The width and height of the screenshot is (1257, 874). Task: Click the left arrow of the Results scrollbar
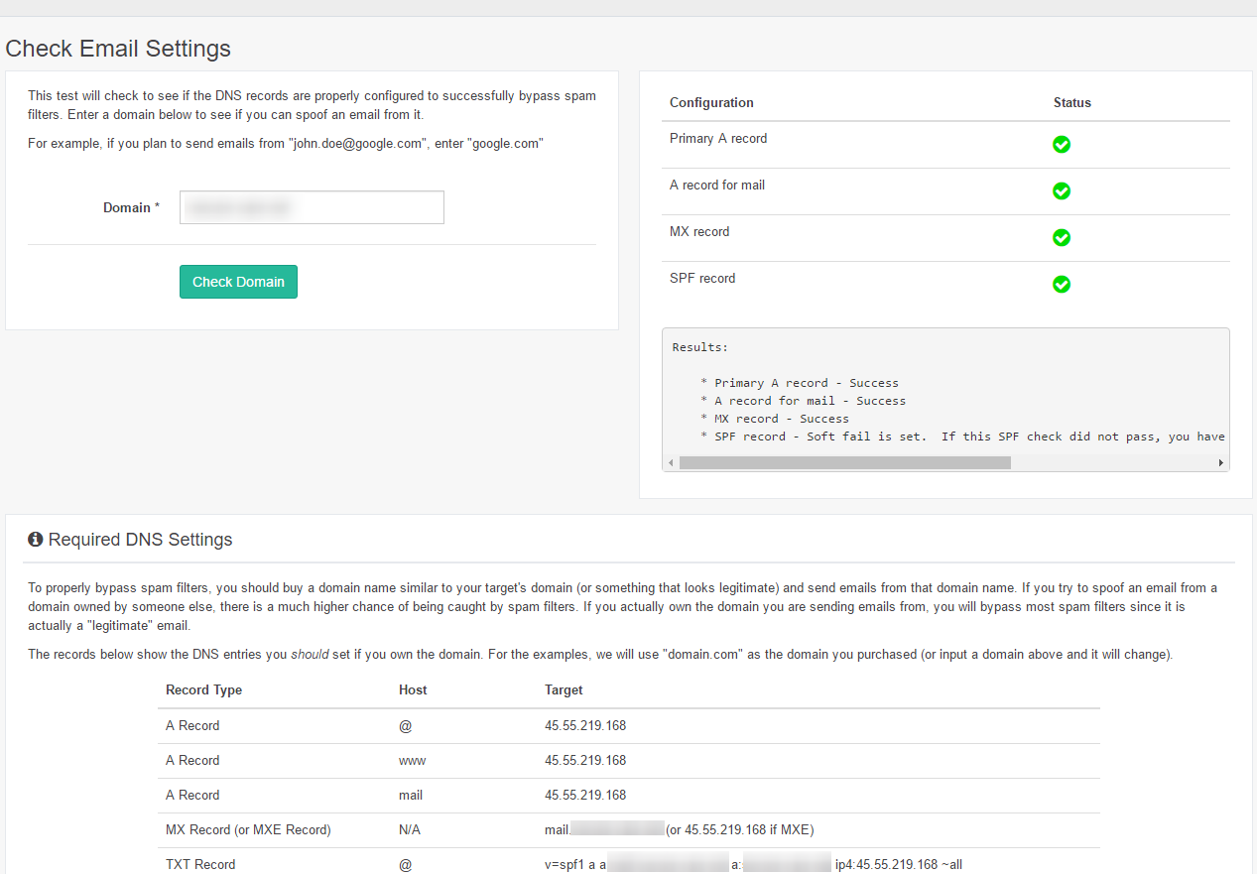click(x=671, y=462)
